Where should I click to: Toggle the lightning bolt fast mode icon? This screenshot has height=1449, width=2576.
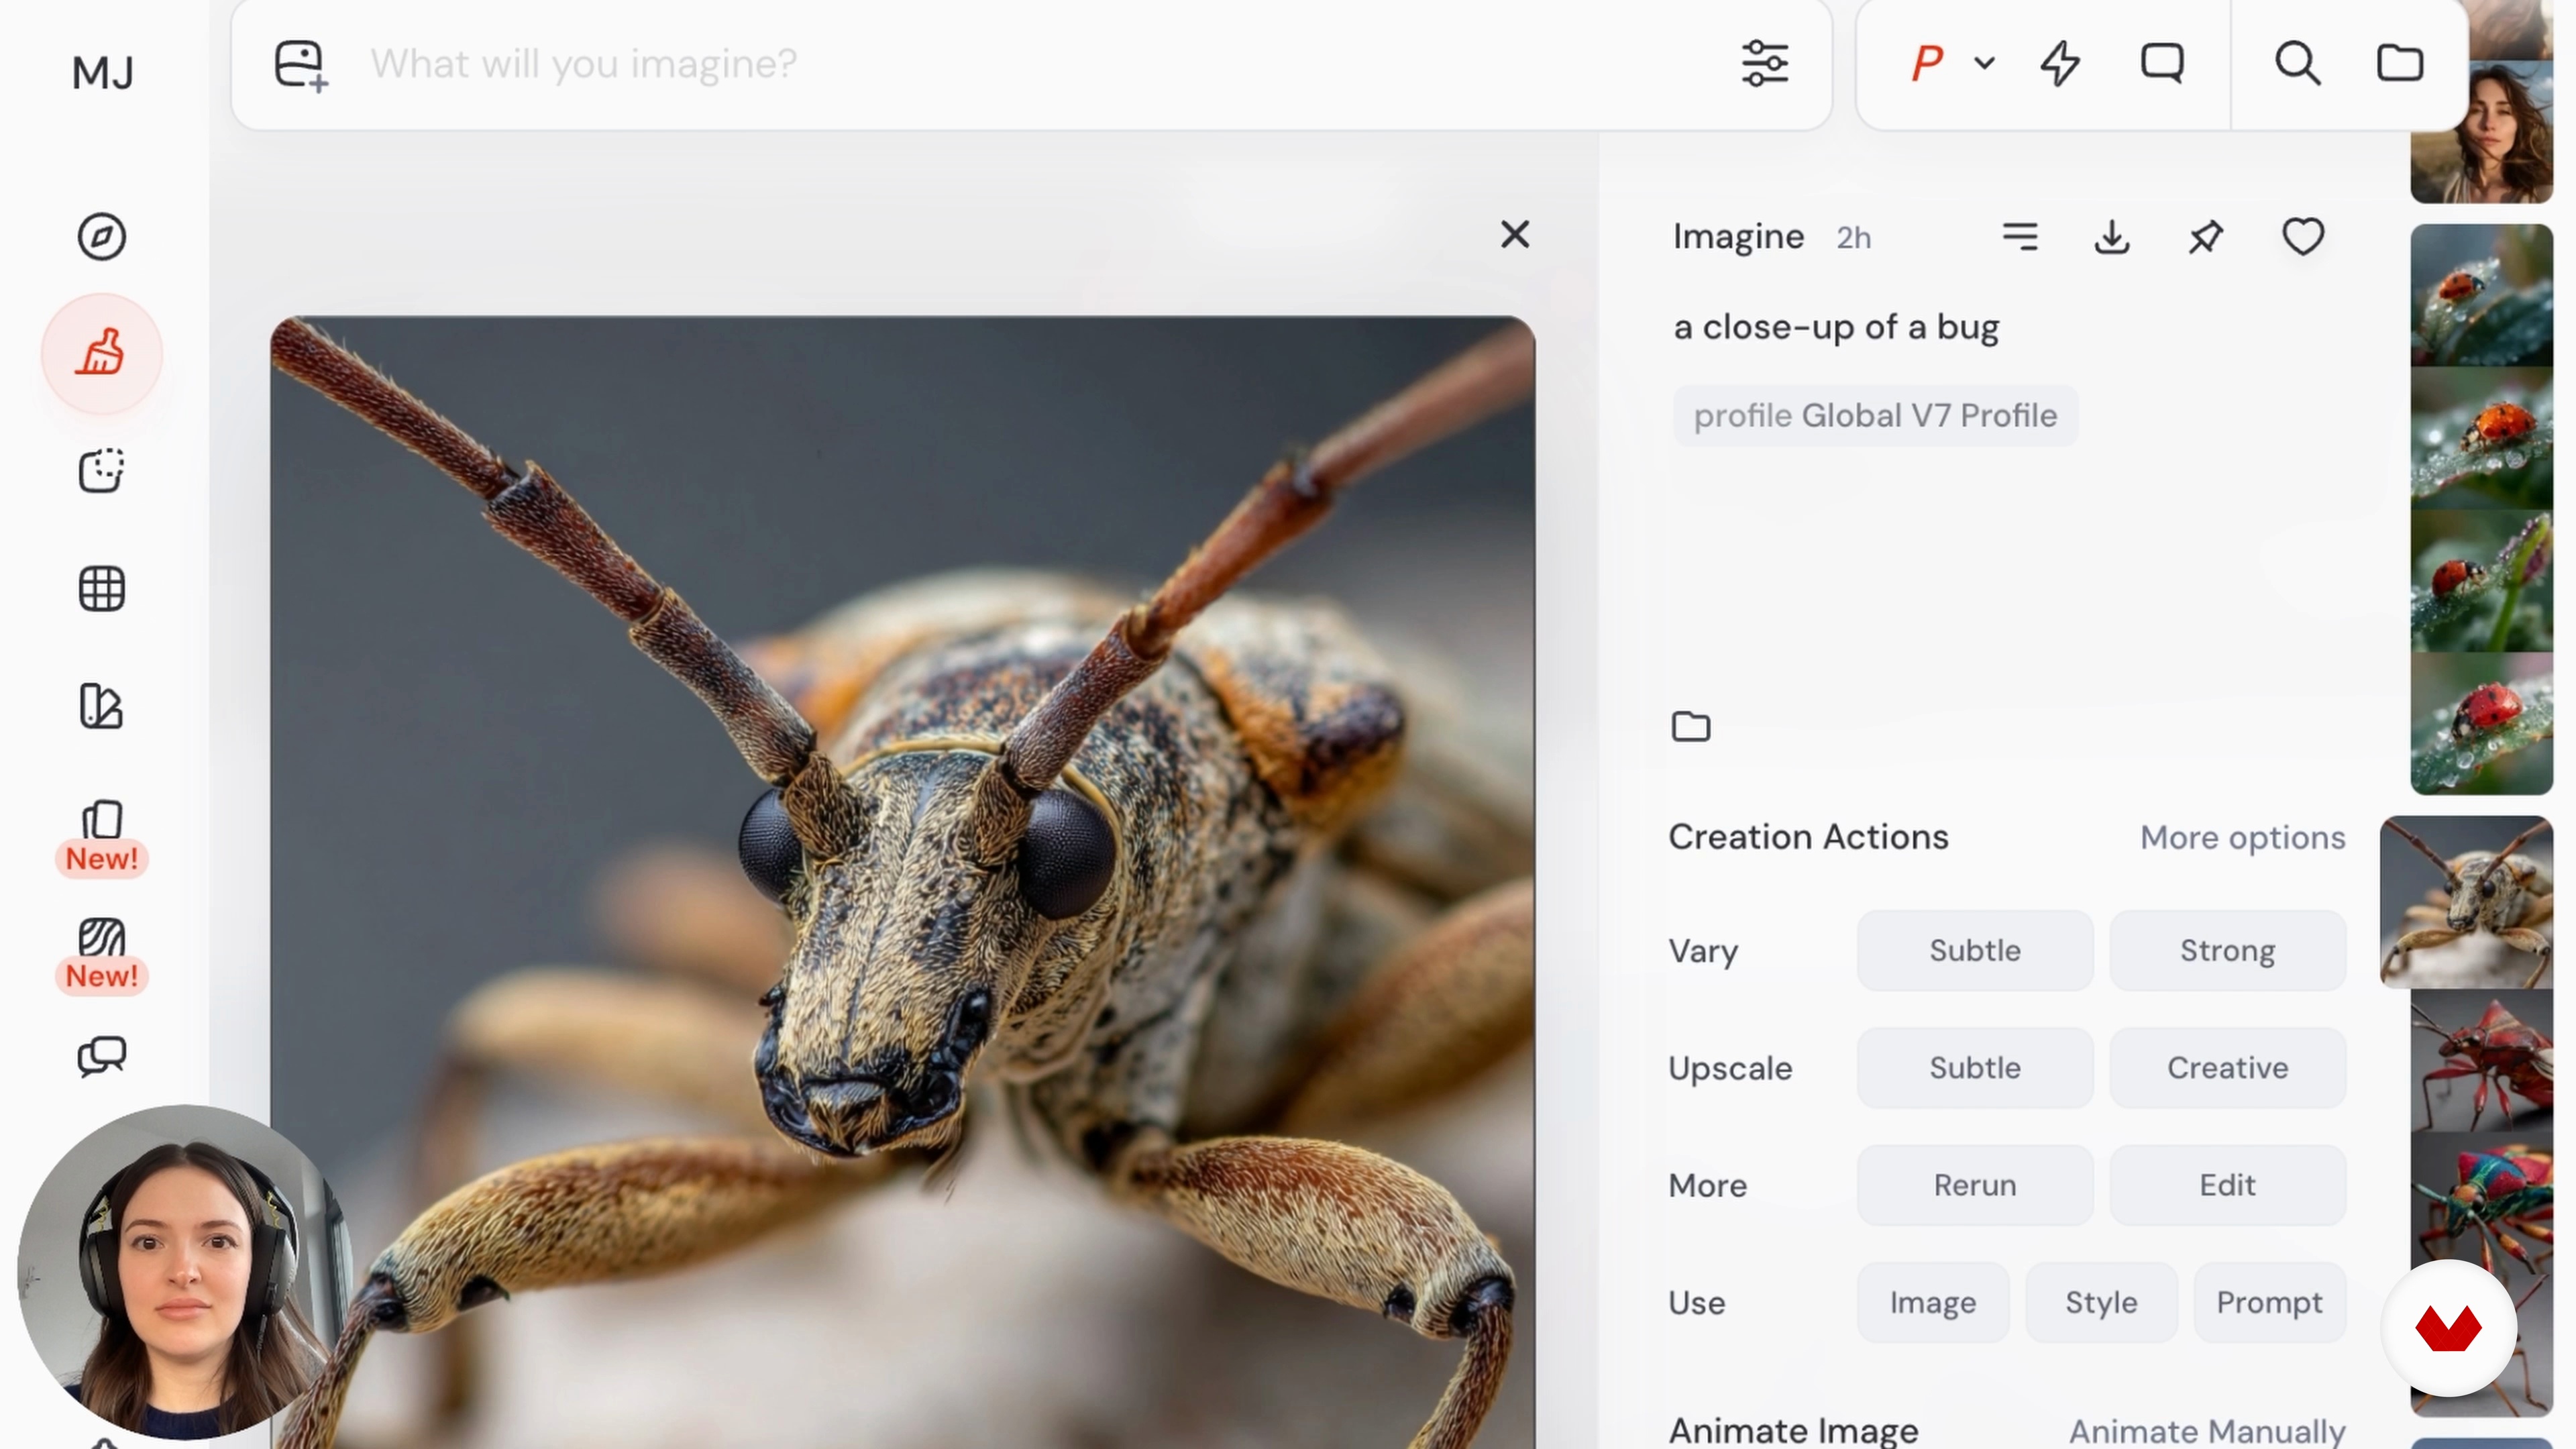[2060, 64]
